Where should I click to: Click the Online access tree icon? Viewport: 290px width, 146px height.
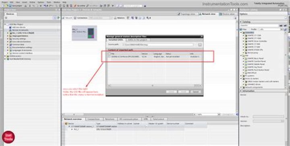[x=8, y=56]
